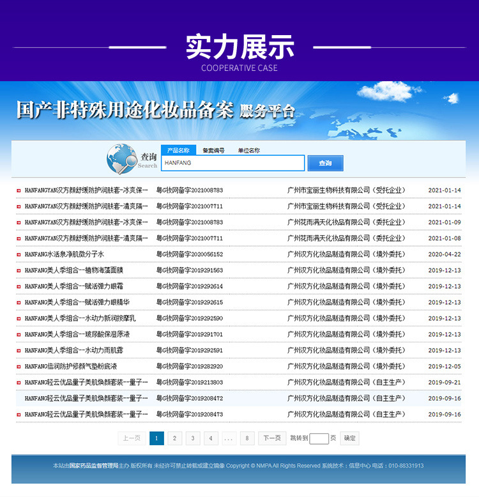
Task: Click red bullet beside 倍润防护修颜气垫粉底液 row
Action: [x=19, y=367]
